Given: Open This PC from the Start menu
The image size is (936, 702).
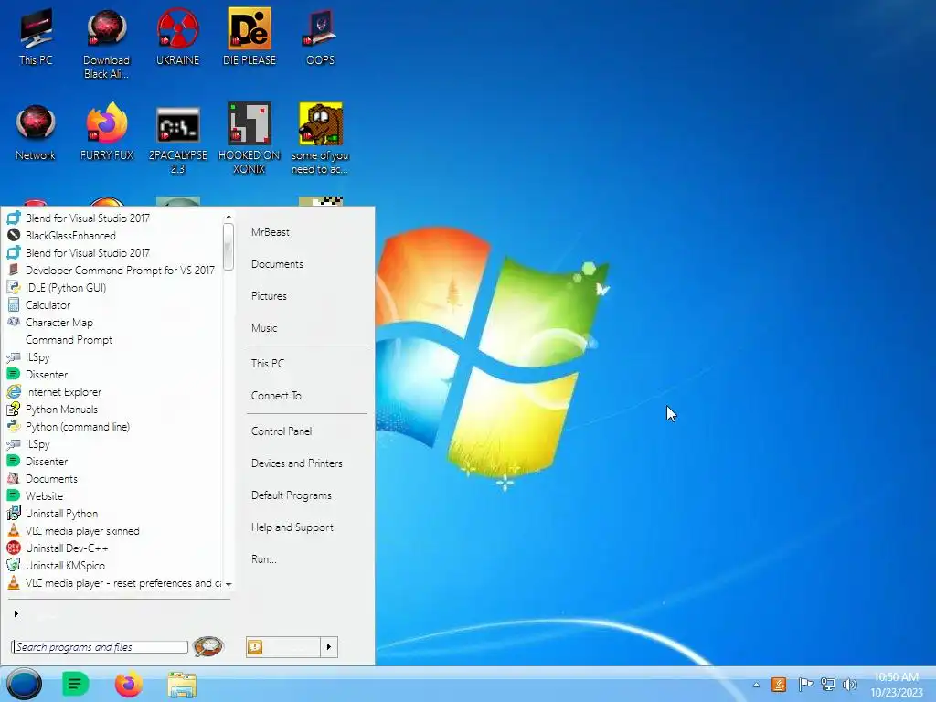Looking at the screenshot, I should 268,364.
